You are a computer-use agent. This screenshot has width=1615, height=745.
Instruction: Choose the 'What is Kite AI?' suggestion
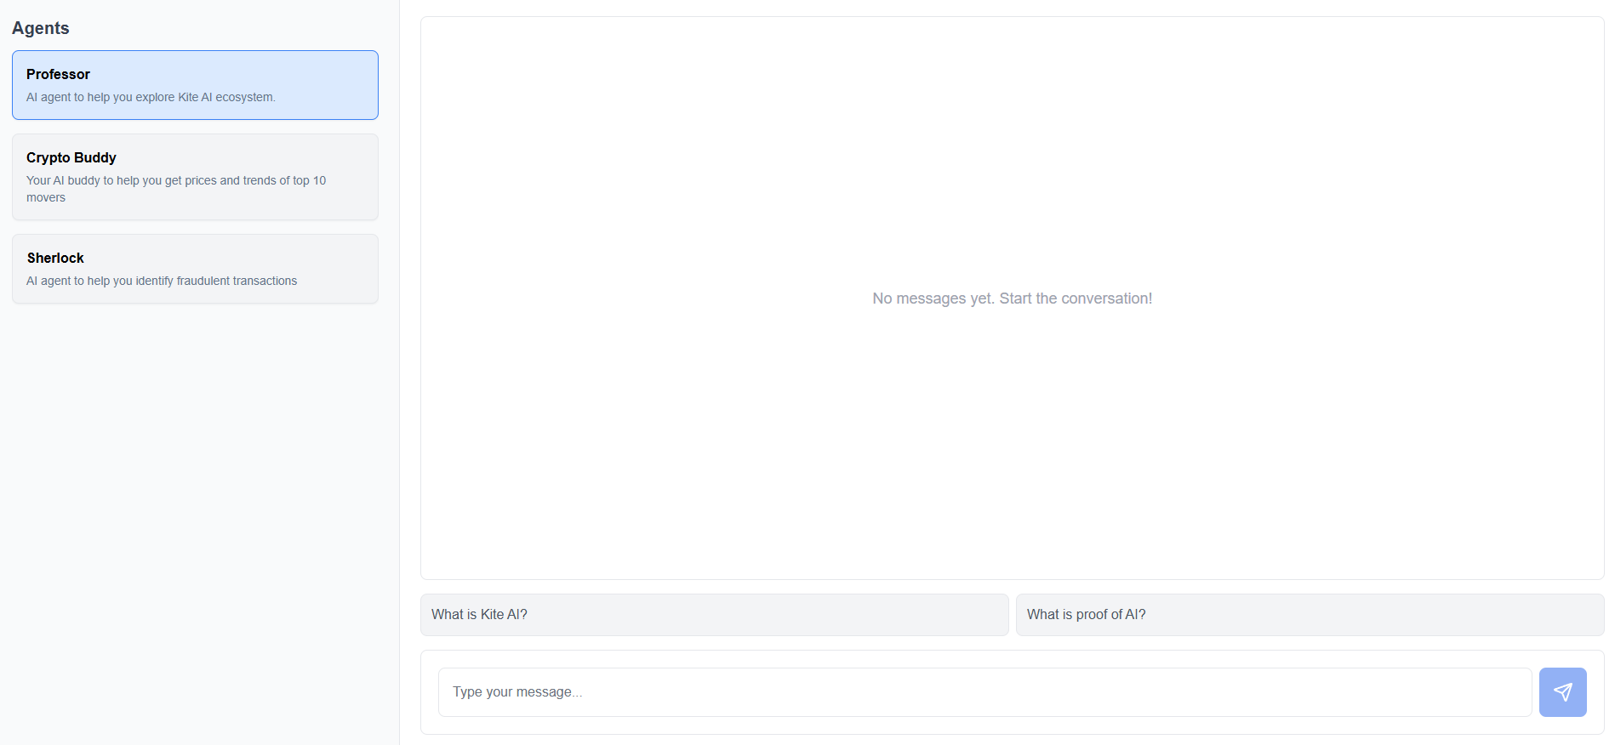coord(714,615)
